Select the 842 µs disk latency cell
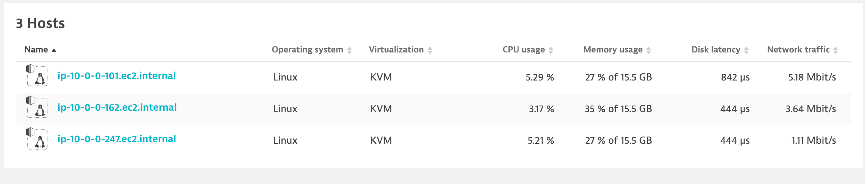Screen dimensions: 865x184 (735, 77)
